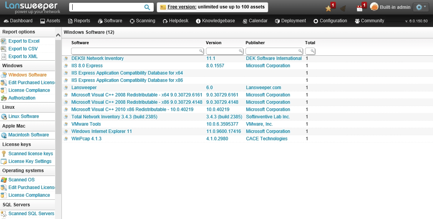Click the Export to Excel icon
The height and width of the screenshot is (219, 433).
coord(3,41)
